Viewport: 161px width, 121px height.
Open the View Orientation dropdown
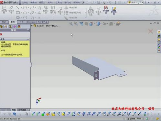pyautogui.click(x=94, y=24)
